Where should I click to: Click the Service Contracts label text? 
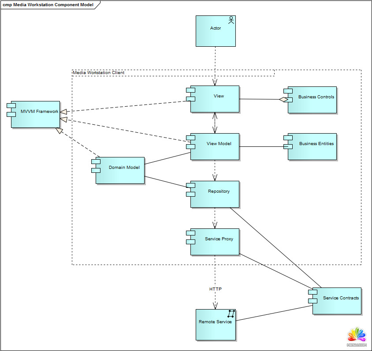pyautogui.click(x=341, y=298)
